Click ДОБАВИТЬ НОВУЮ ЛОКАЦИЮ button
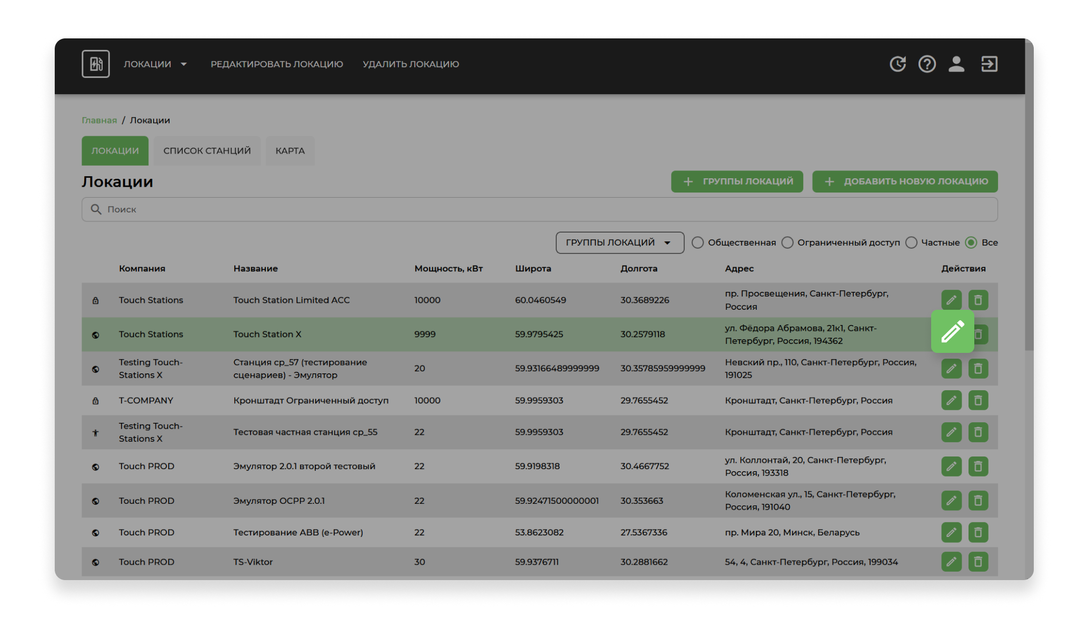The width and height of the screenshot is (1088, 619). click(905, 181)
